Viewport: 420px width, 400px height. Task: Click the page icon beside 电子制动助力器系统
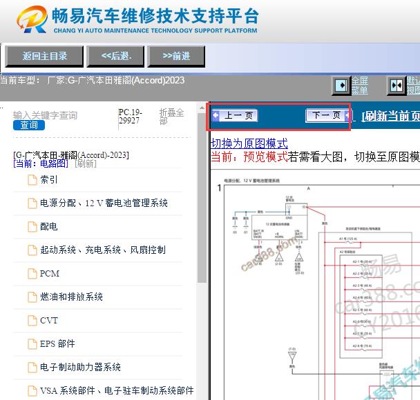[x=32, y=367]
